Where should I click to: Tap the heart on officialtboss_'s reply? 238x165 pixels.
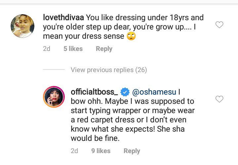point(219,99)
